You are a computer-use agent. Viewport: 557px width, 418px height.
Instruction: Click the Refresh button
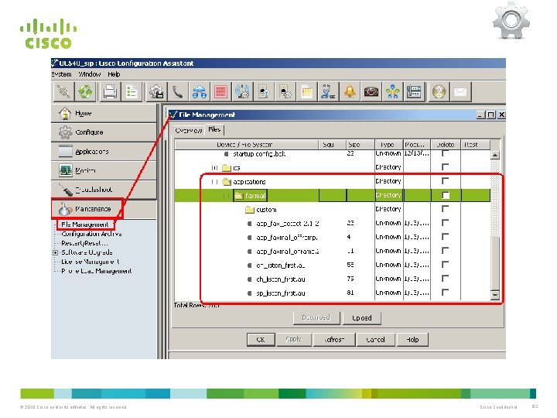pos(334,340)
